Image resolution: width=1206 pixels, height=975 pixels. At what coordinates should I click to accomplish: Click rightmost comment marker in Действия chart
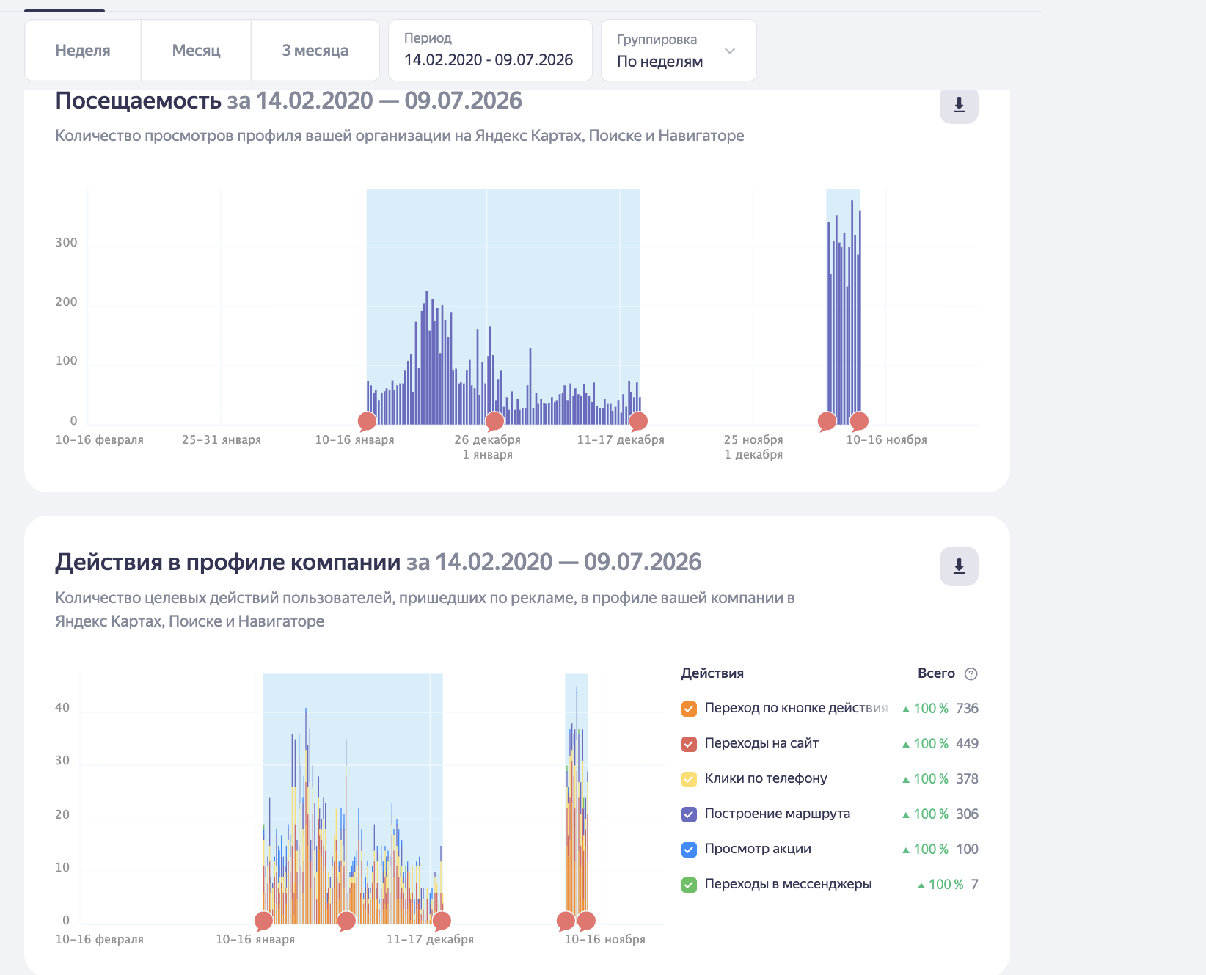point(586,921)
